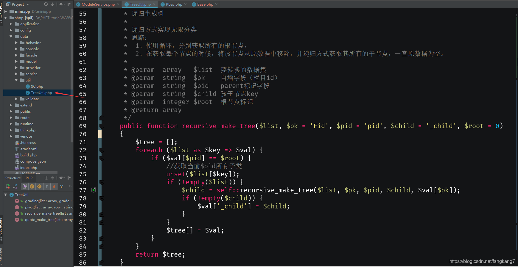Show more Structure toolbar actions chevron

tap(70, 186)
